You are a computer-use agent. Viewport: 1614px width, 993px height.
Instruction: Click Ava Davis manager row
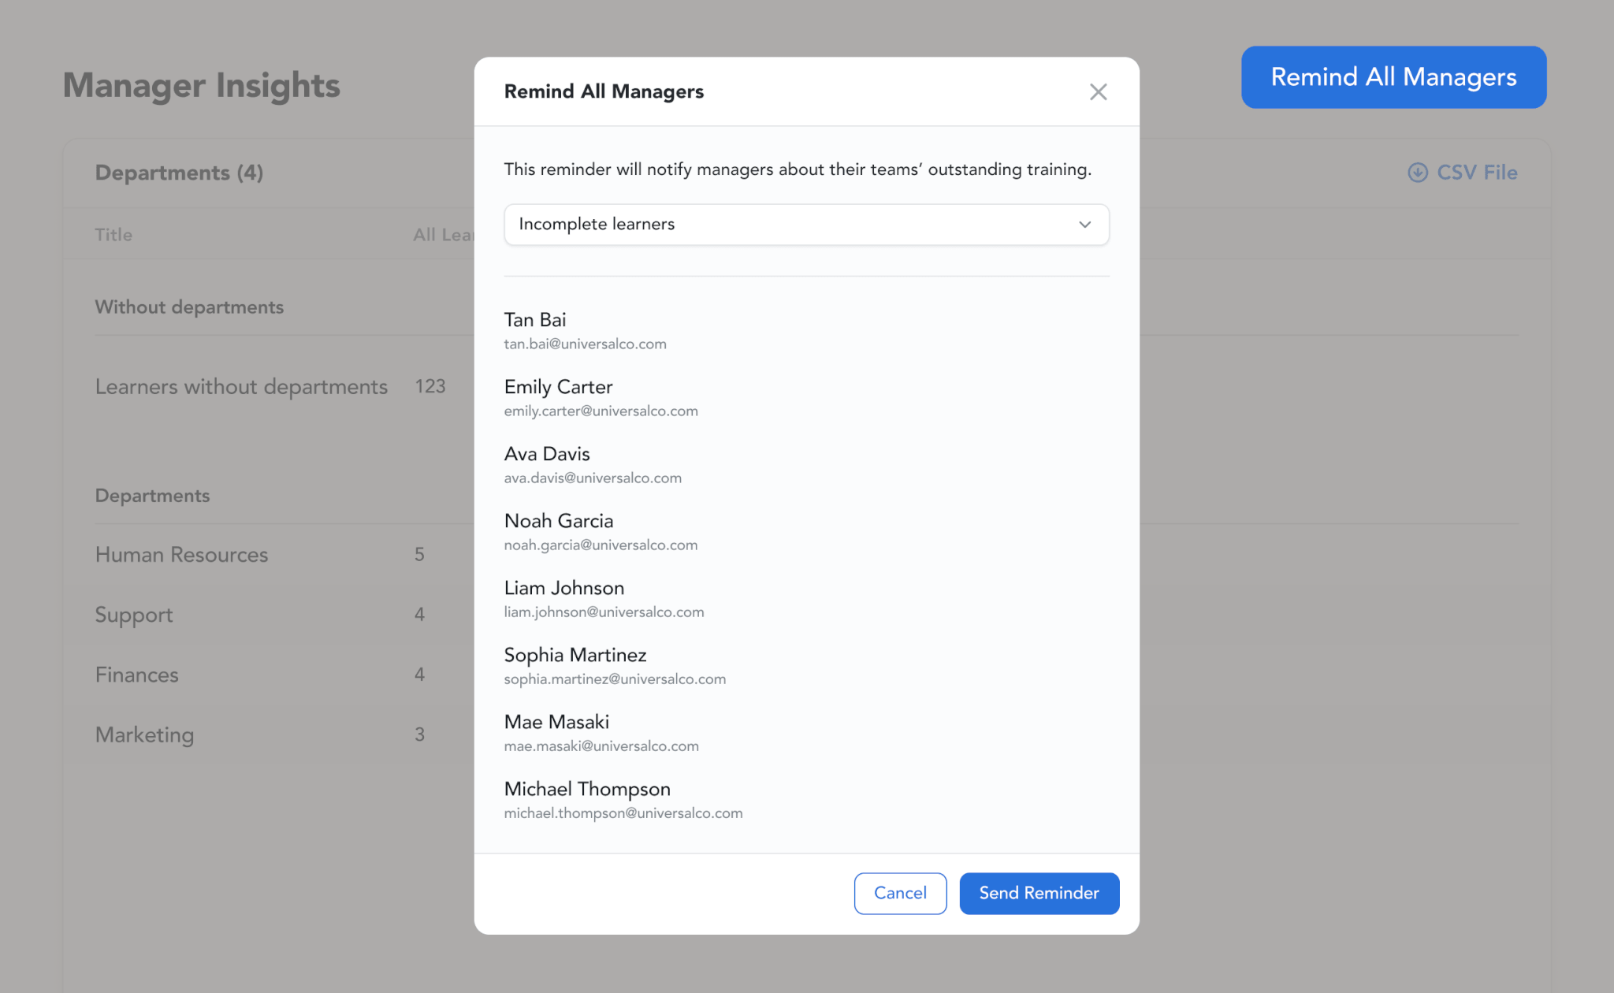547,454
